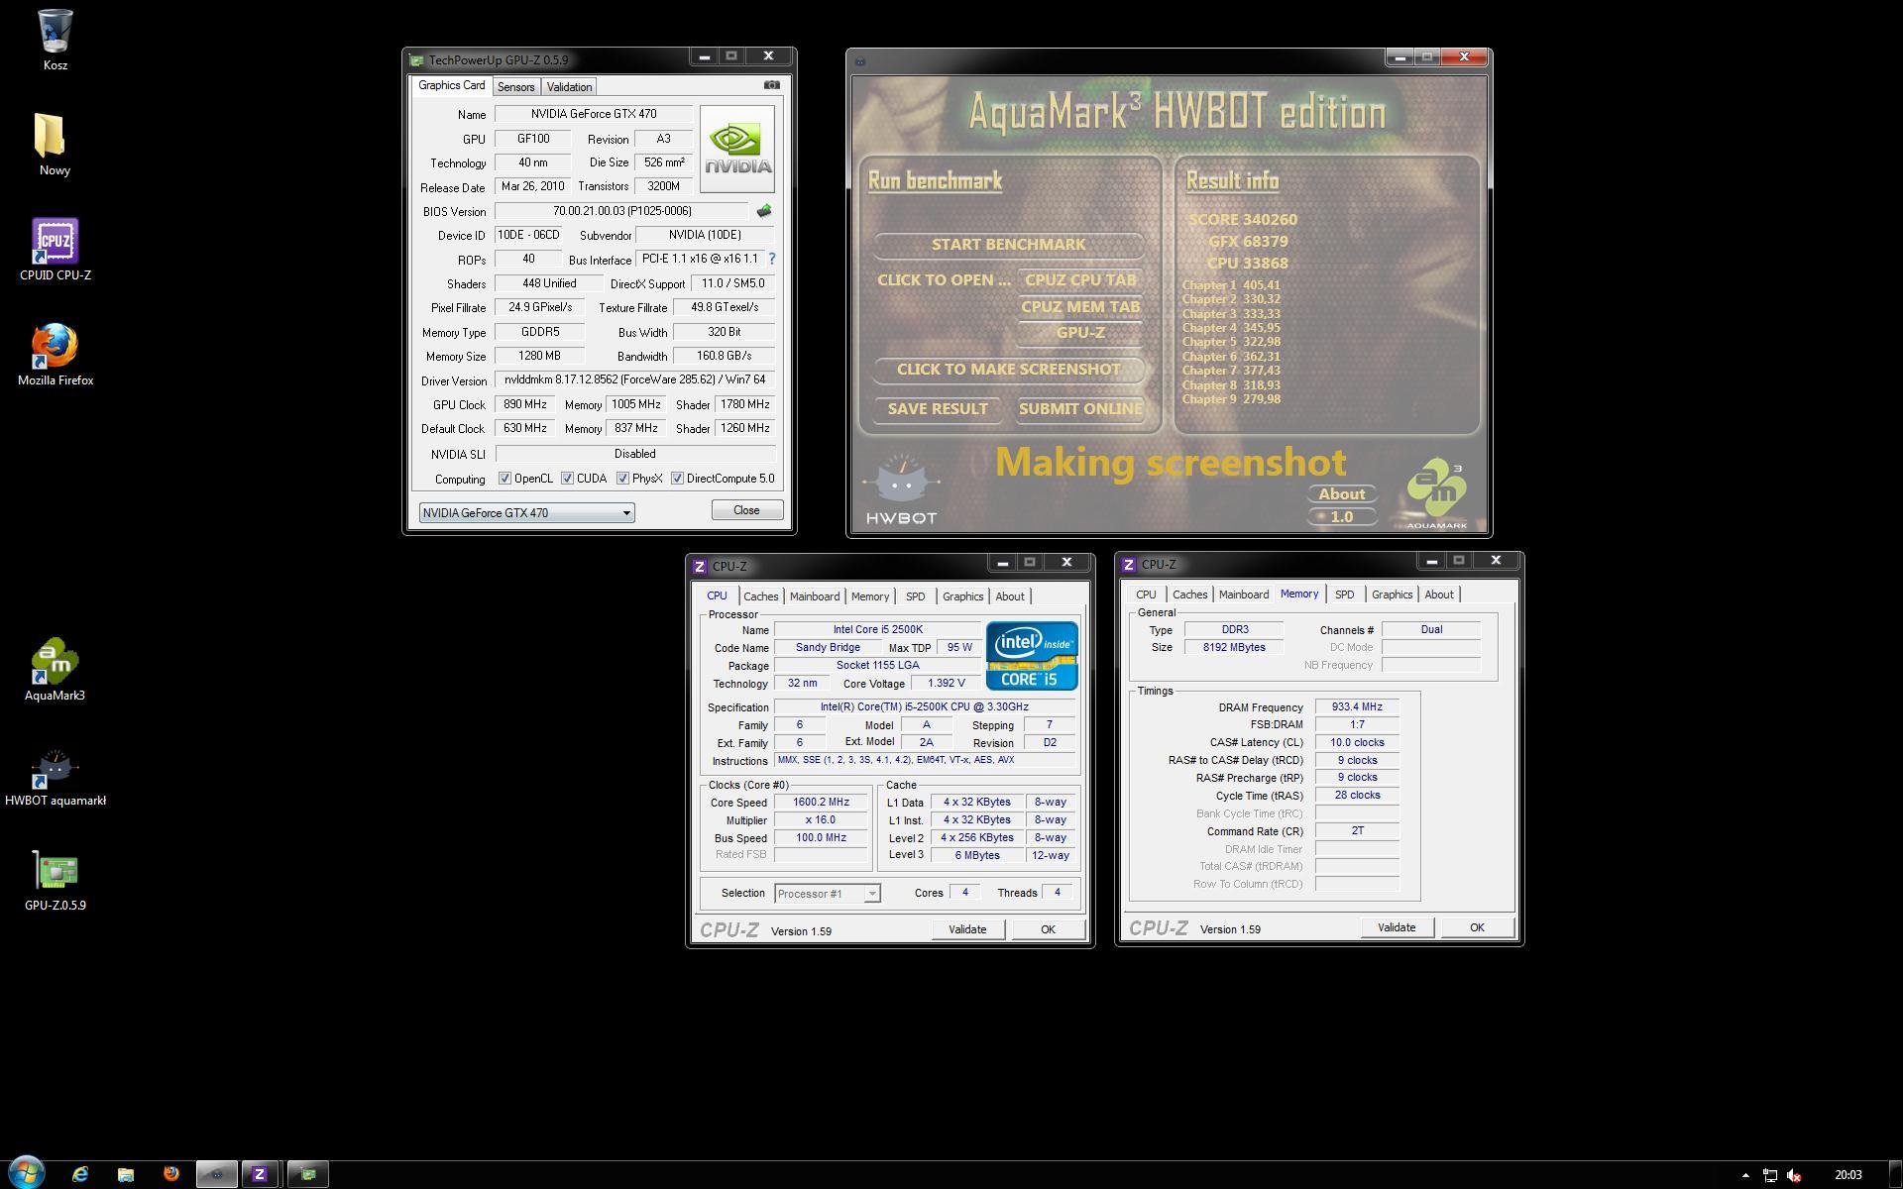The image size is (1903, 1189).
Task: Click the Bus Interface question mark help
Action: click(772, 259)
